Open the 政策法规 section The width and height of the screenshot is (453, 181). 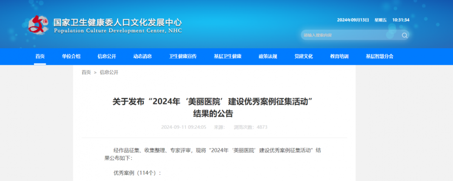(268, 57)
